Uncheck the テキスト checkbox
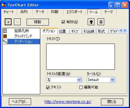This screenshot has height=108, width=130. (48, 87)
